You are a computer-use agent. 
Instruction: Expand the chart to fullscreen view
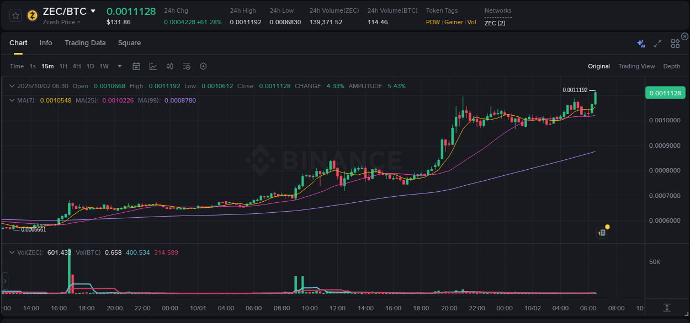click(x=657, y=42)
